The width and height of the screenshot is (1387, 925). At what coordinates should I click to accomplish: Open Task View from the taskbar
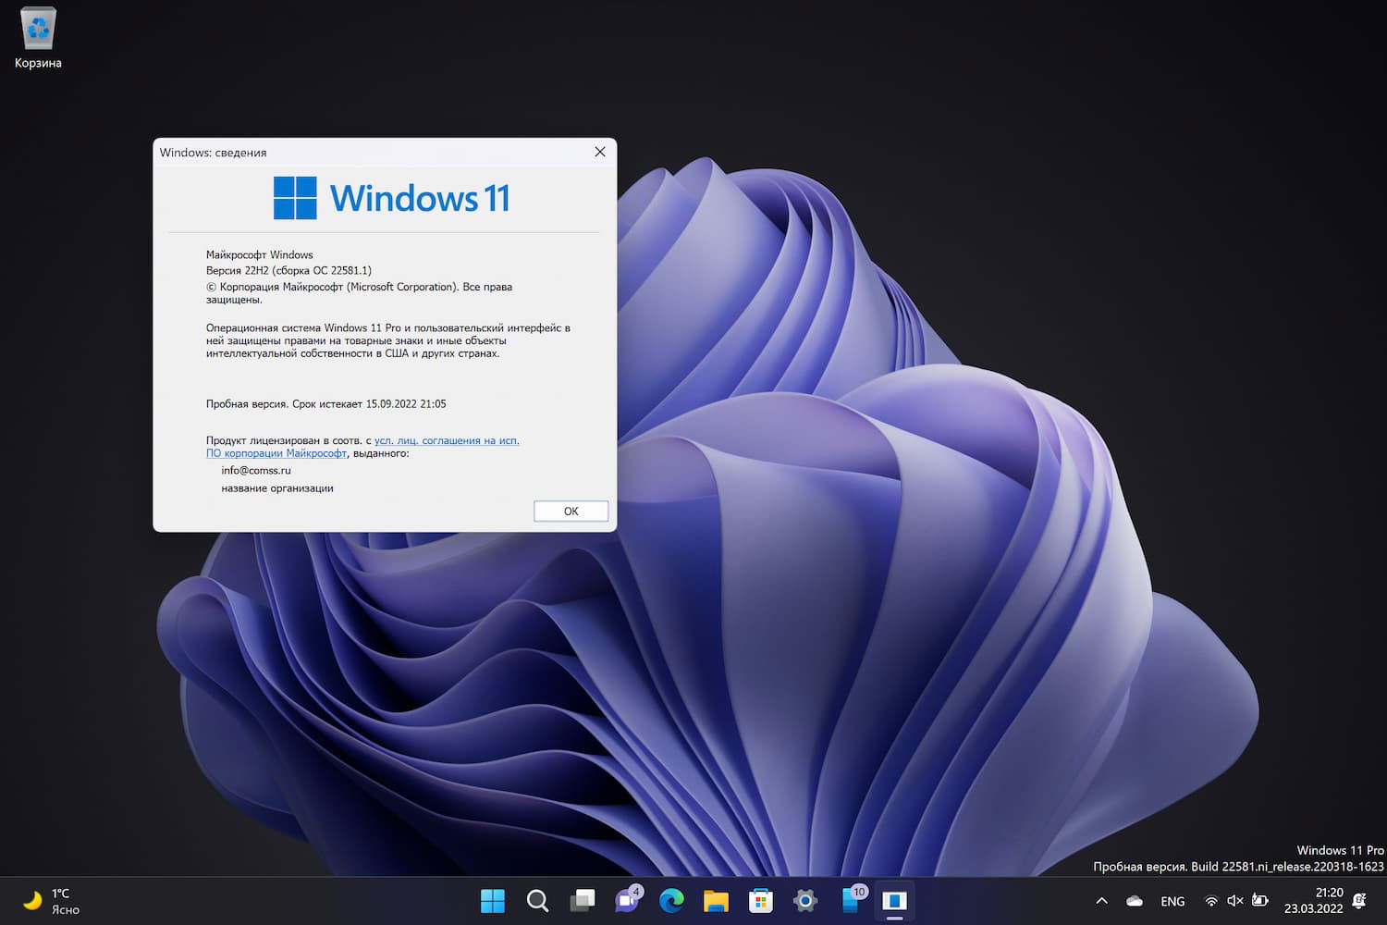(583, 900)
